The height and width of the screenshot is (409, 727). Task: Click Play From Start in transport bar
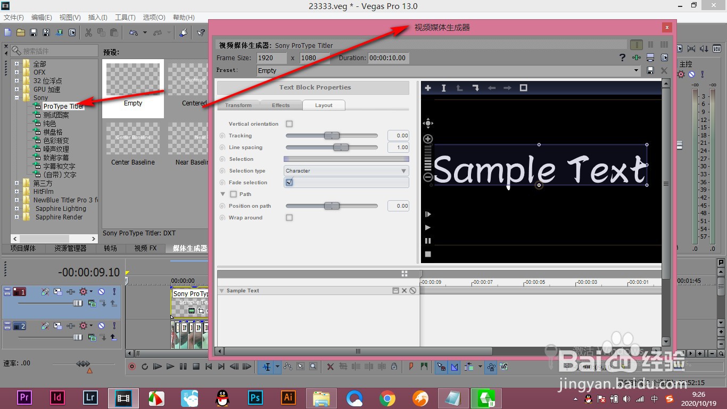tap(158, 366)
